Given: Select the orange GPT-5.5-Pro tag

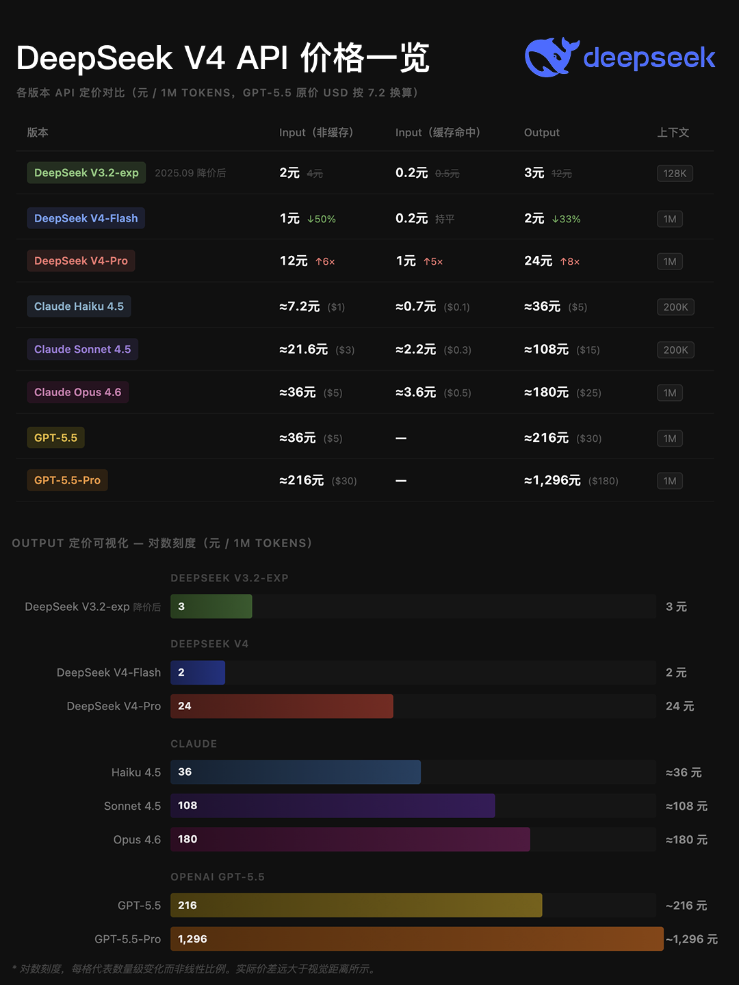Looking at the screenshot, I should 67,480.
